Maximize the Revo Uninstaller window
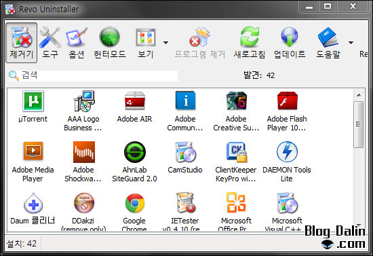The width and height of the screenshot is (373, 256). (x=328, y=7)
